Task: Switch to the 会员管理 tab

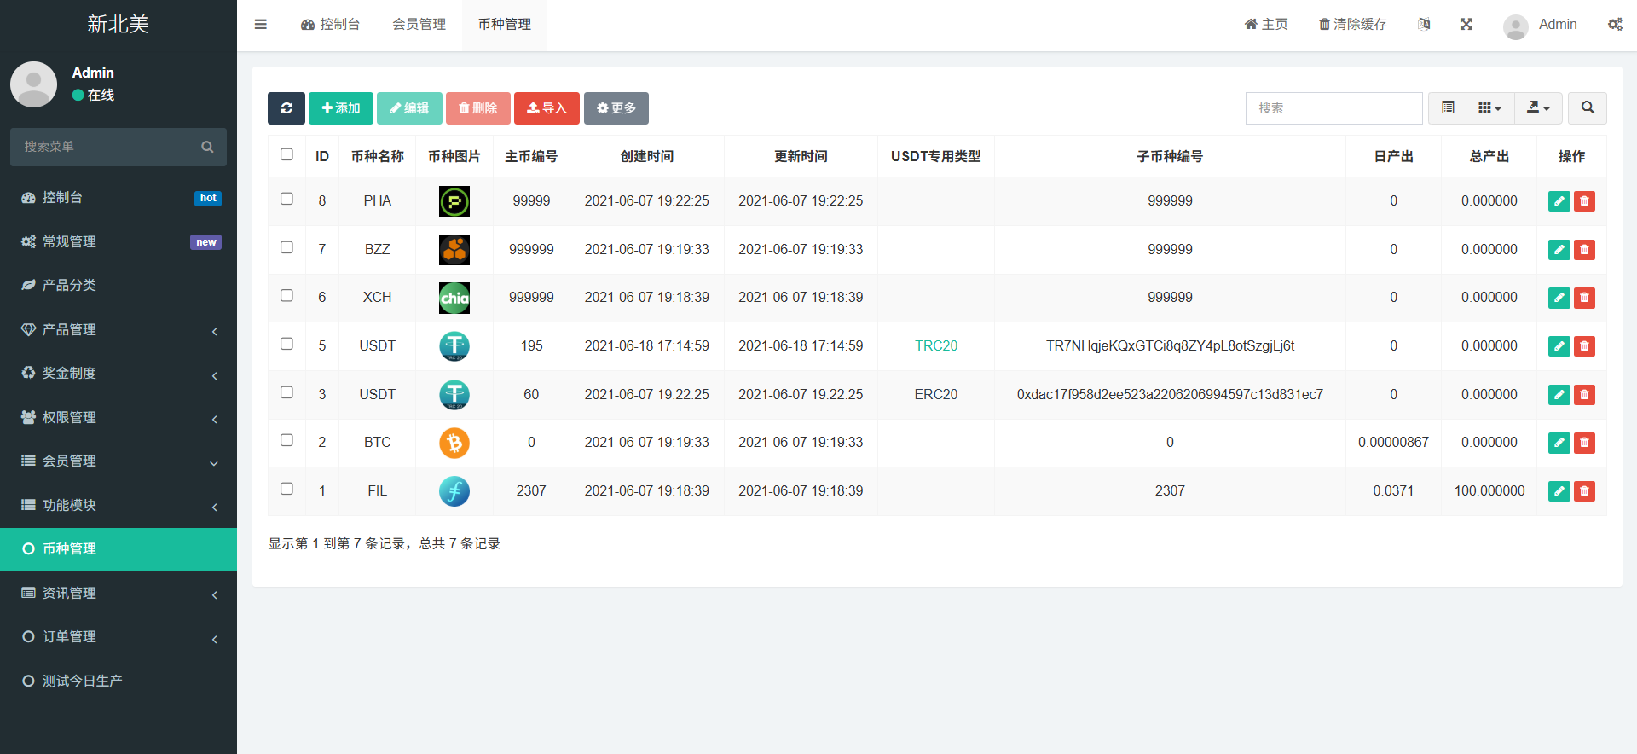Action: (x=419, y=25)
